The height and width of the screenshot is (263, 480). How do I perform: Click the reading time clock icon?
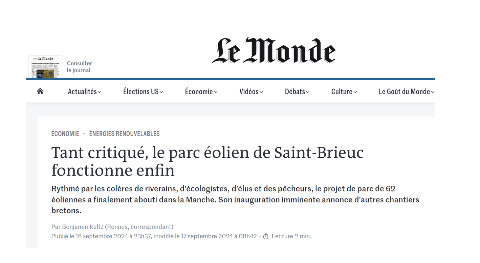pyautogui.click(x=266, y=236)
